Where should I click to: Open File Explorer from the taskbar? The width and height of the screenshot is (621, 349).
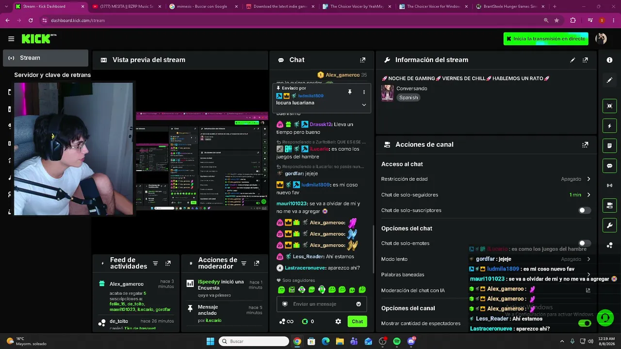[x=340, y=341]
